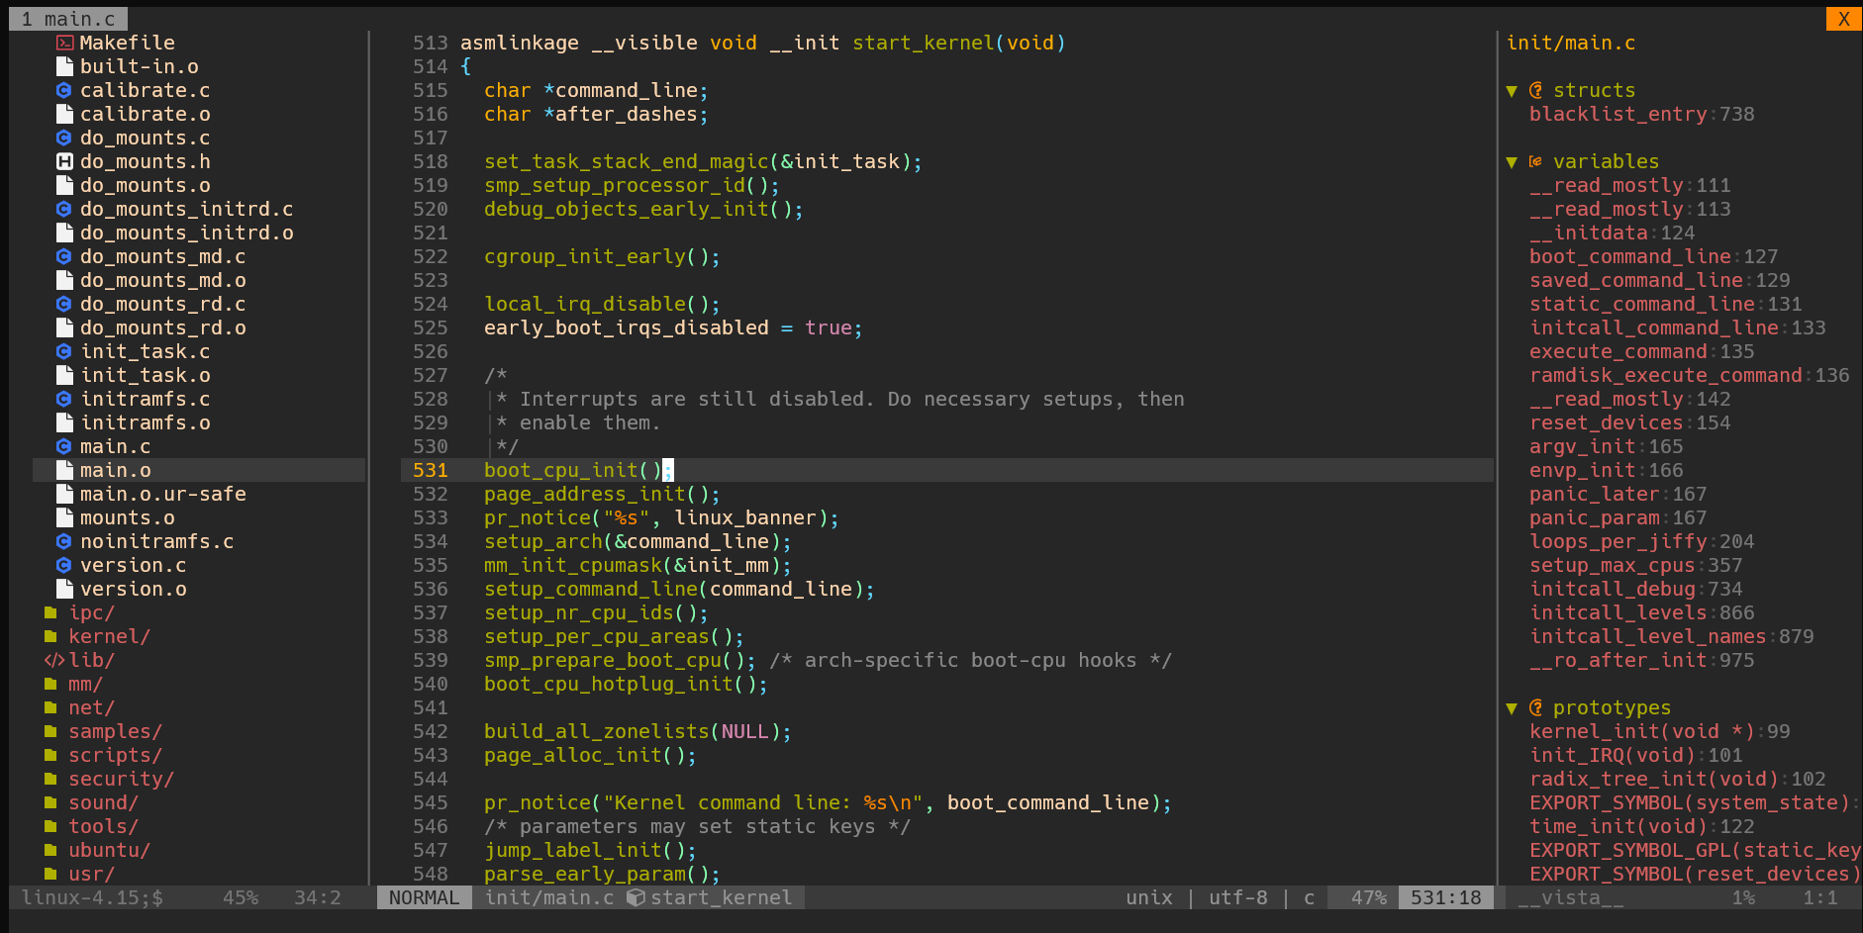Collapse the variables section in Vista
This screenshot has width=1863, height=933.
1512,162
